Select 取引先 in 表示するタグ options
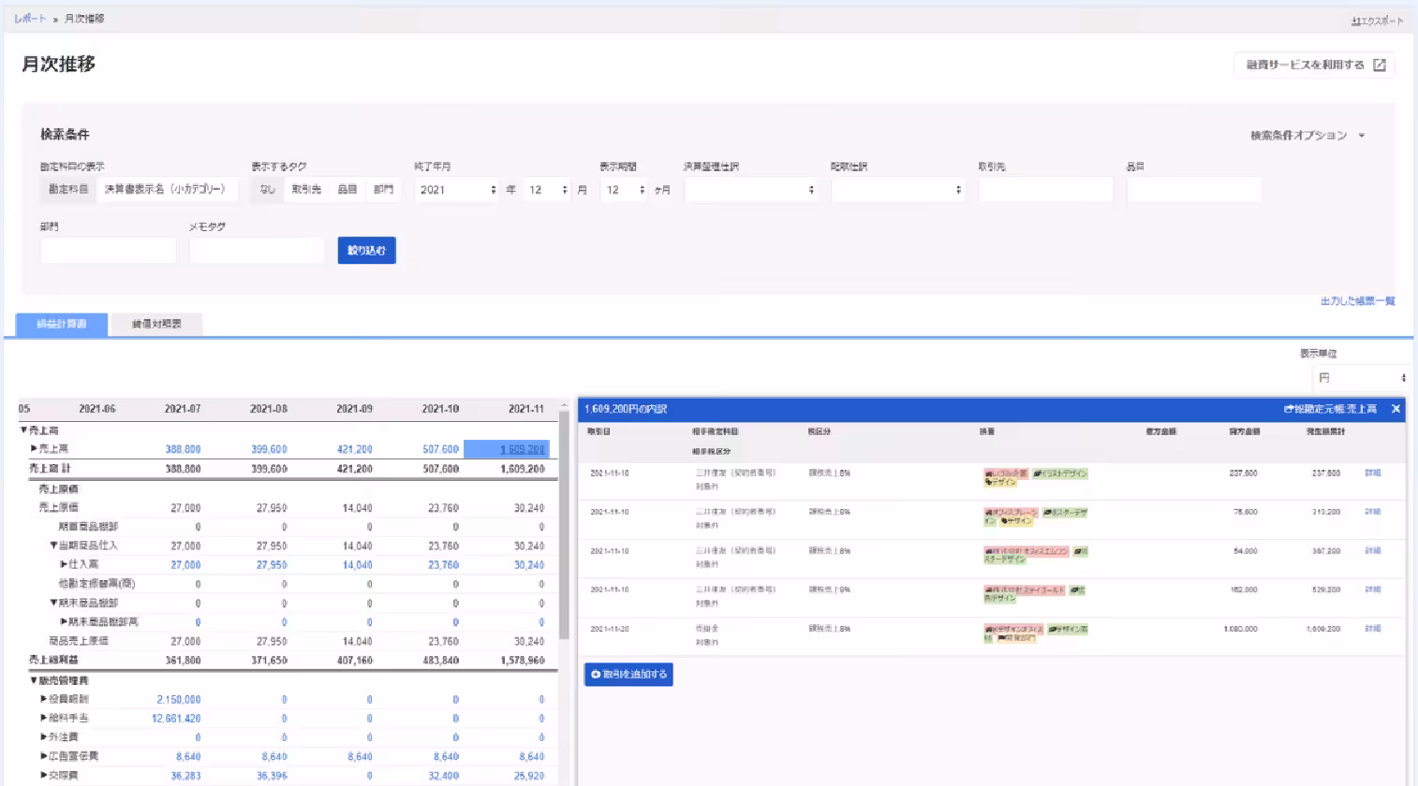This screenshot has width=1418, height=786. pyautogui.click(x=306, y=189)
